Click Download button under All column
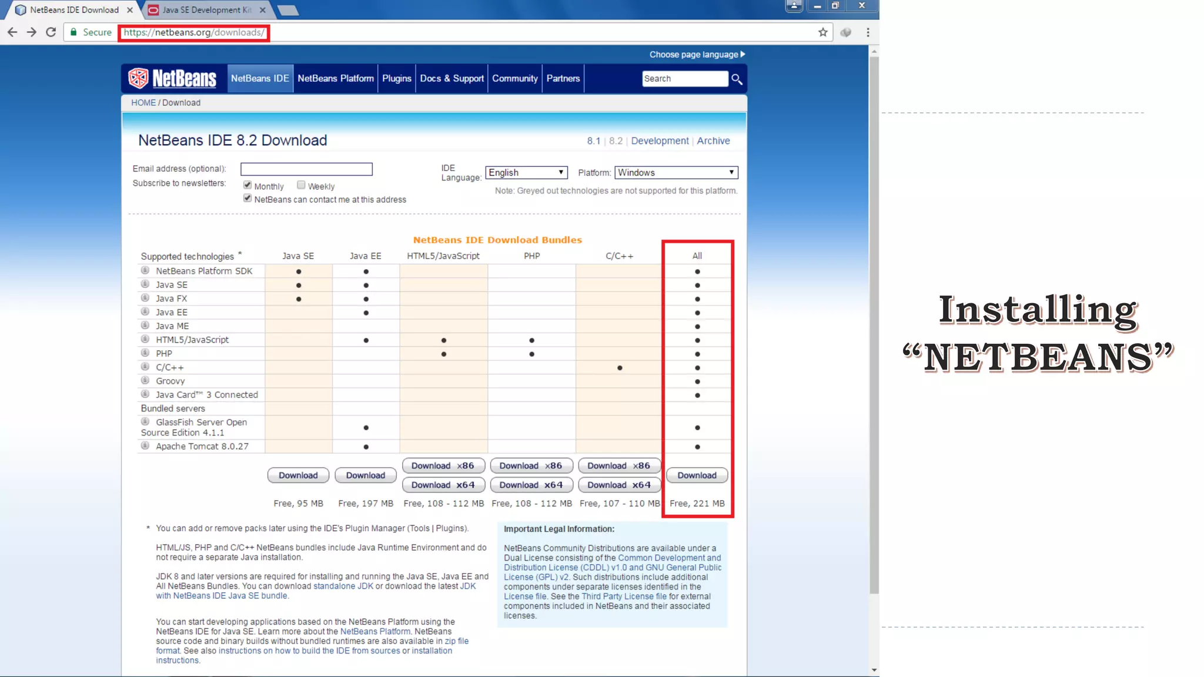Screen dimensions: 1204x677 697,475
